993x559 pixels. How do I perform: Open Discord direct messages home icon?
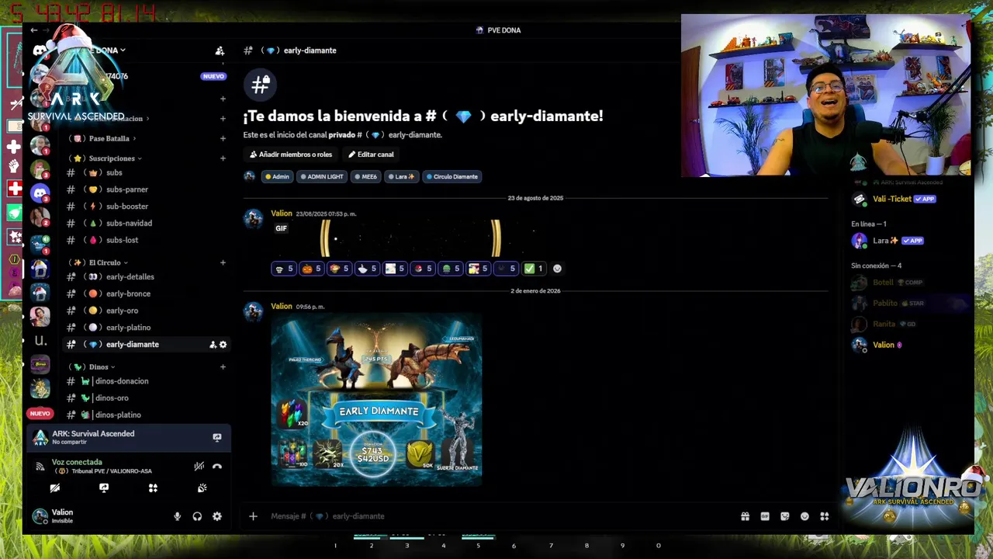[x=40, y=51]
